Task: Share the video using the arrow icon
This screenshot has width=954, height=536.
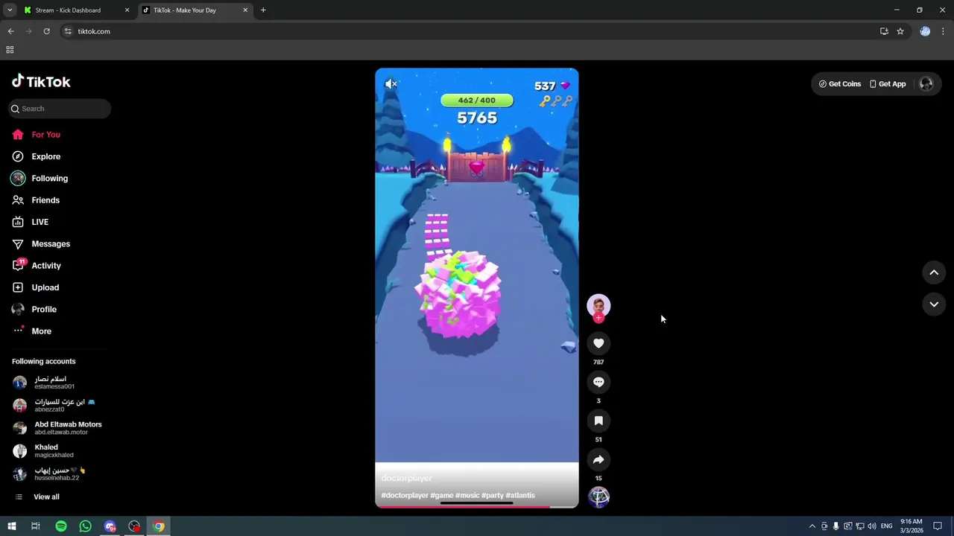Action: click(x=598, y=459)
